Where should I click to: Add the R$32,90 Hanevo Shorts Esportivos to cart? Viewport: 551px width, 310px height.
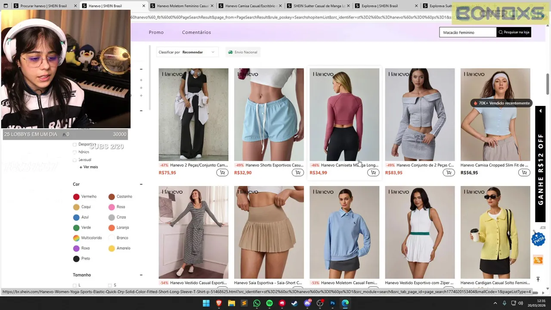pyautogui.click(x=298, y=173)
